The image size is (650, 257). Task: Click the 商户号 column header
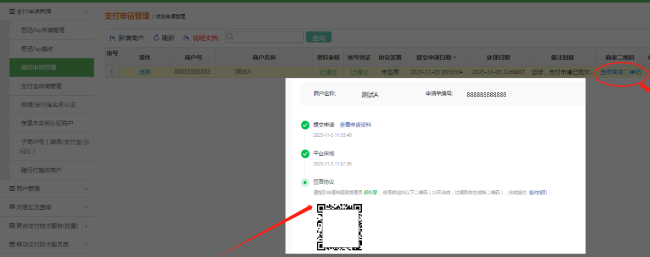(193, 58)
